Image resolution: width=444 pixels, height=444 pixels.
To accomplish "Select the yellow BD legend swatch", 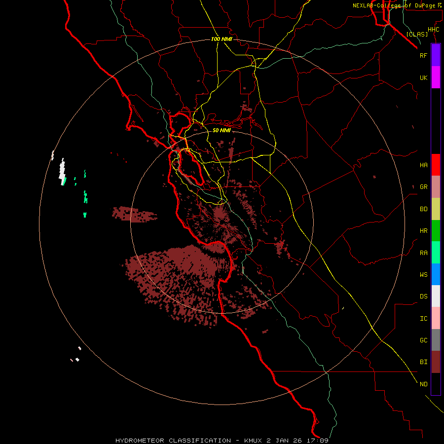I will click(436, 209).
